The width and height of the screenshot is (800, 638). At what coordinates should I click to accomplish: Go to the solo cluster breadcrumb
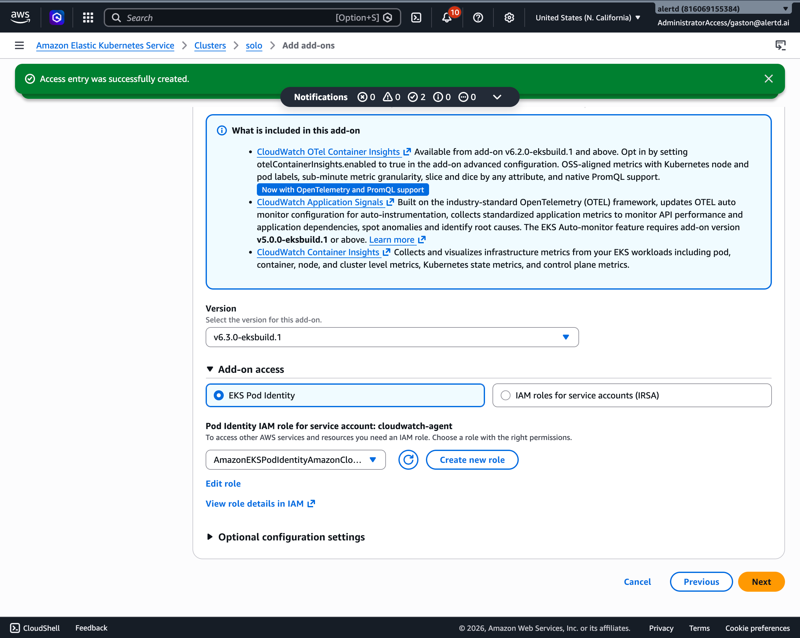coord(254,45)
